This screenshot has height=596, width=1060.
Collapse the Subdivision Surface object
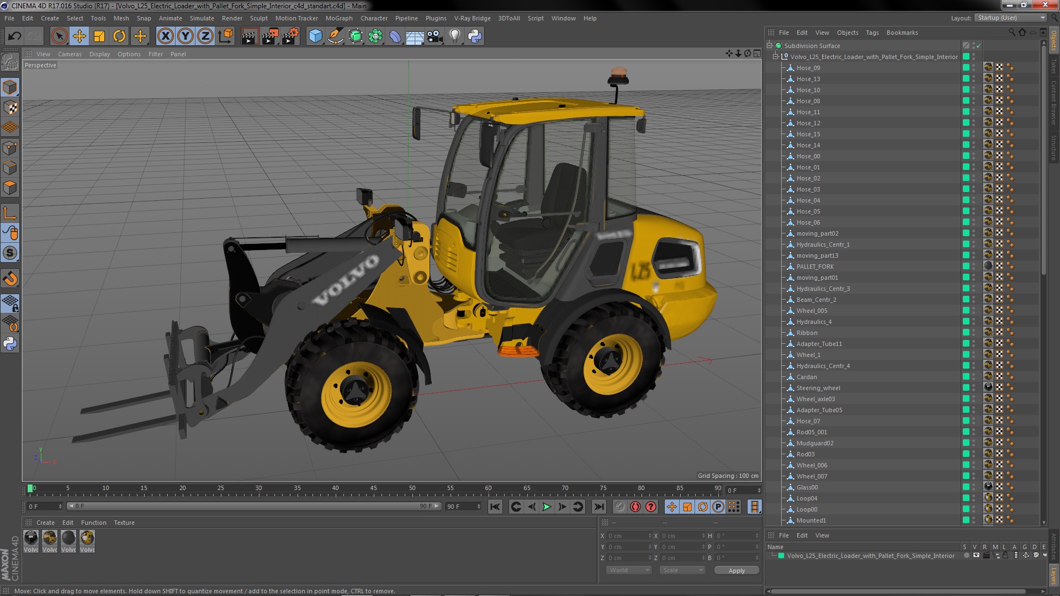pyautogui.click(x=770, y=46)
